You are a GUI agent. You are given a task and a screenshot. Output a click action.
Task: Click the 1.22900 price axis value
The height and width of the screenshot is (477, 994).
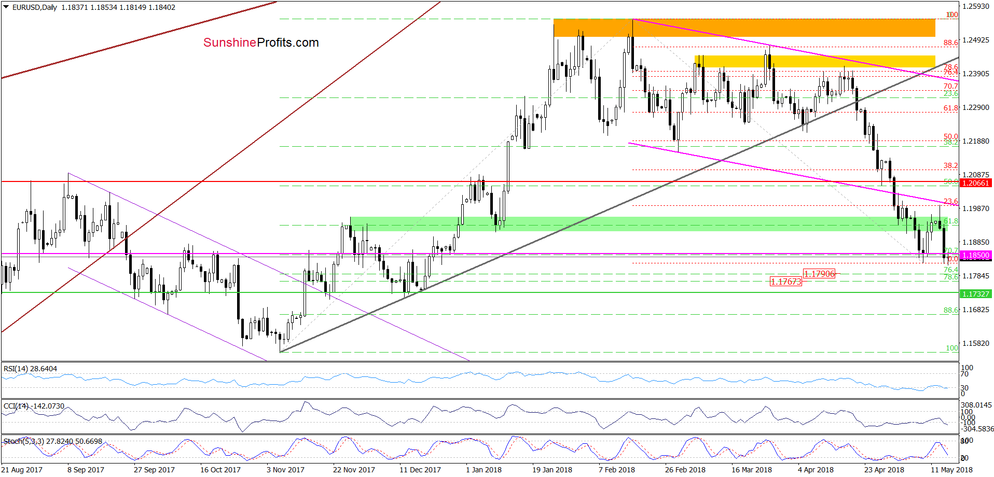point(975,107)
